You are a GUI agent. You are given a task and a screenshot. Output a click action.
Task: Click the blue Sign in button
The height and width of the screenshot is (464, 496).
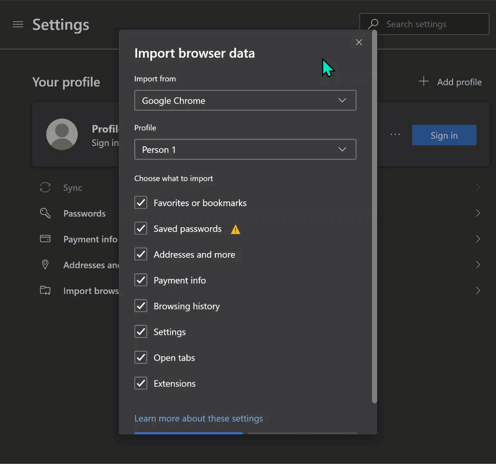(x=444, y=135)
